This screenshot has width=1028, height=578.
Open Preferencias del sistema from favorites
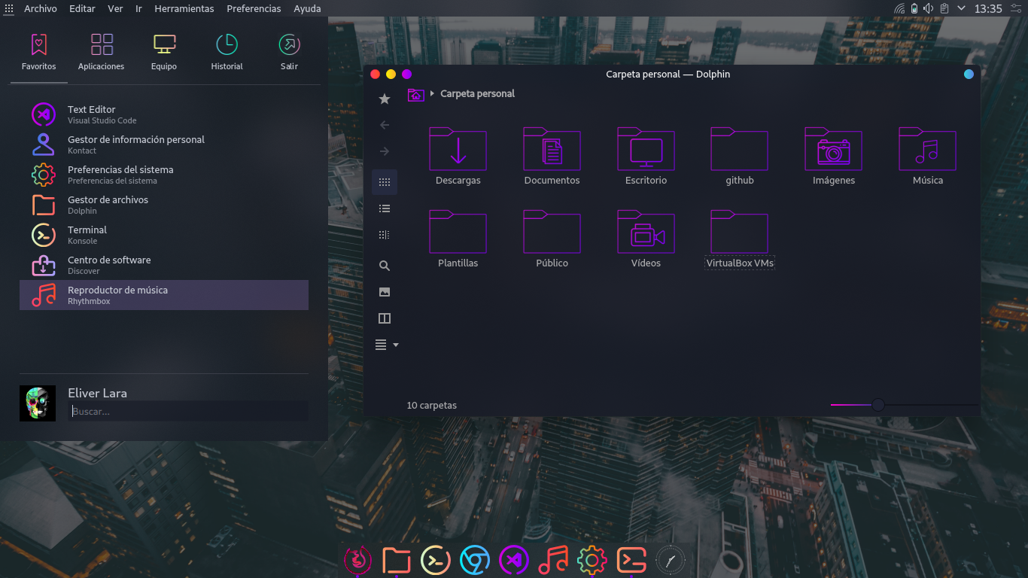164,175
